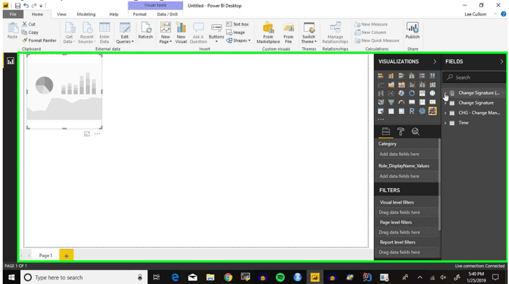Open Google Chrome from the taskbar

228,277
